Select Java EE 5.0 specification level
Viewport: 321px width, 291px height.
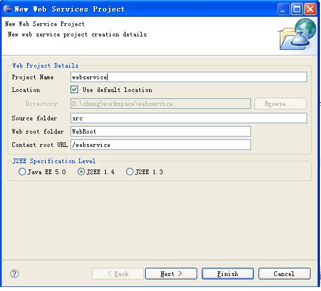pyautogui.click(x=22, y=172)
